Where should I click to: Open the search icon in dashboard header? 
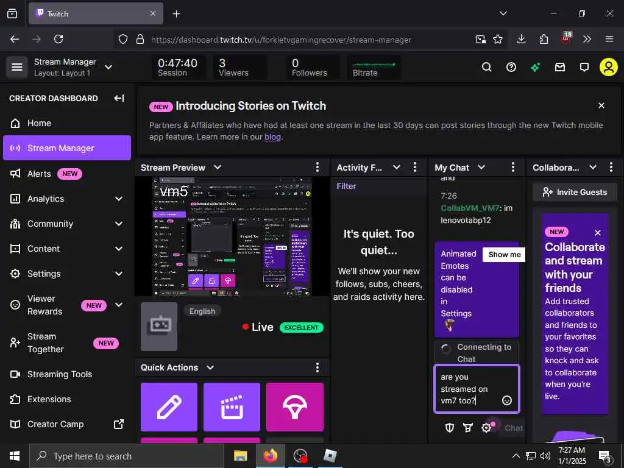(486, 67)
